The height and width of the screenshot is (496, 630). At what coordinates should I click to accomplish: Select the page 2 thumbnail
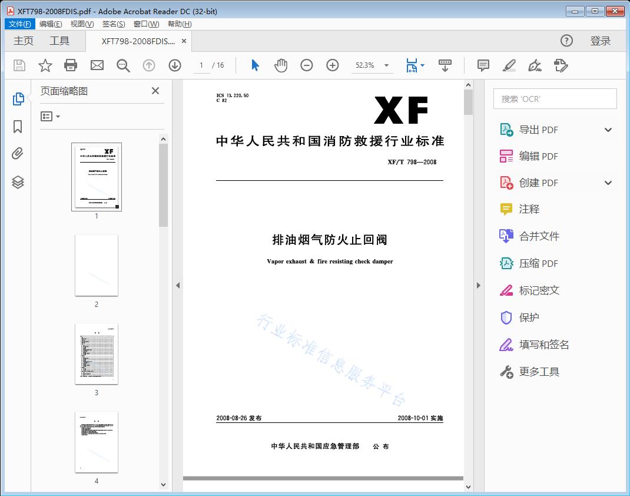click(97, 266)
